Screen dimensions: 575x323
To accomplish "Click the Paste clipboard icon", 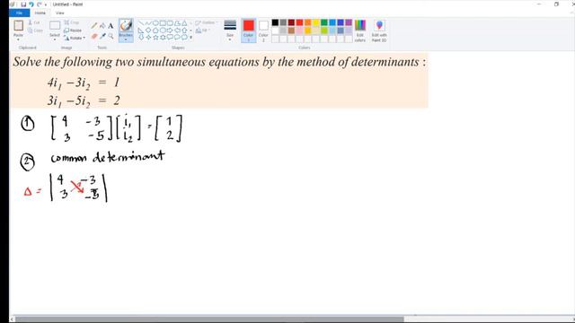I will 18,26.
